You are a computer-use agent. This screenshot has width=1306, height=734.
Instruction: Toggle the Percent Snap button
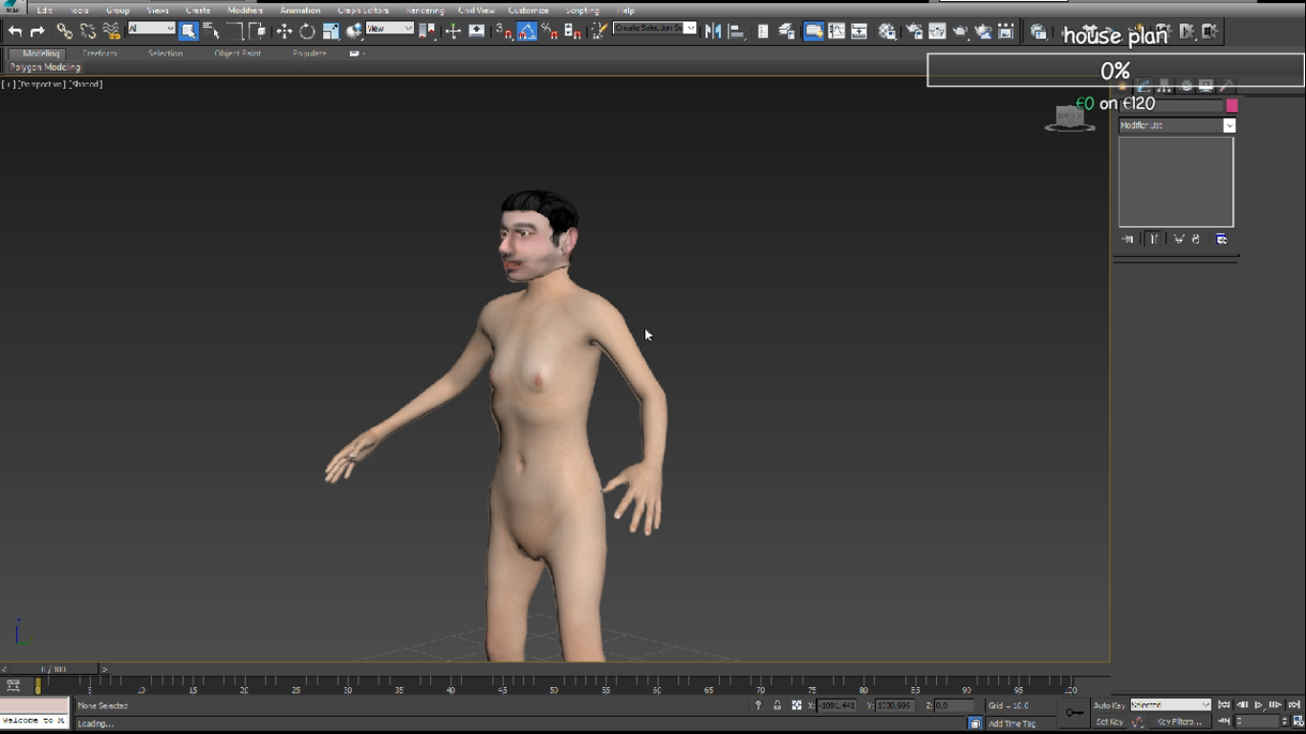(550, 32)
